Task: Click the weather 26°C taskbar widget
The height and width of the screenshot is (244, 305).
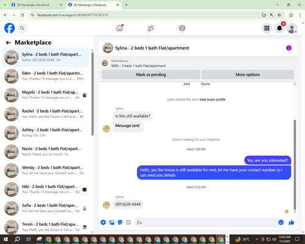Action: click(242, 239)
